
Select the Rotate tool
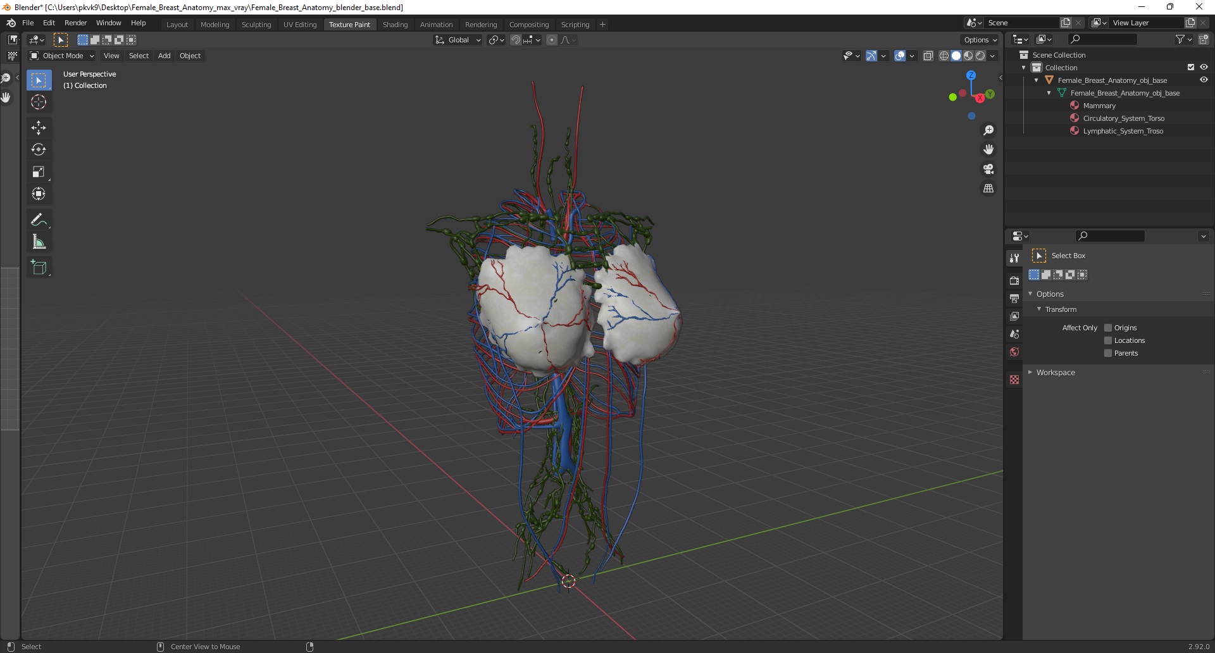pyautogui.click(x=39, y=150)
